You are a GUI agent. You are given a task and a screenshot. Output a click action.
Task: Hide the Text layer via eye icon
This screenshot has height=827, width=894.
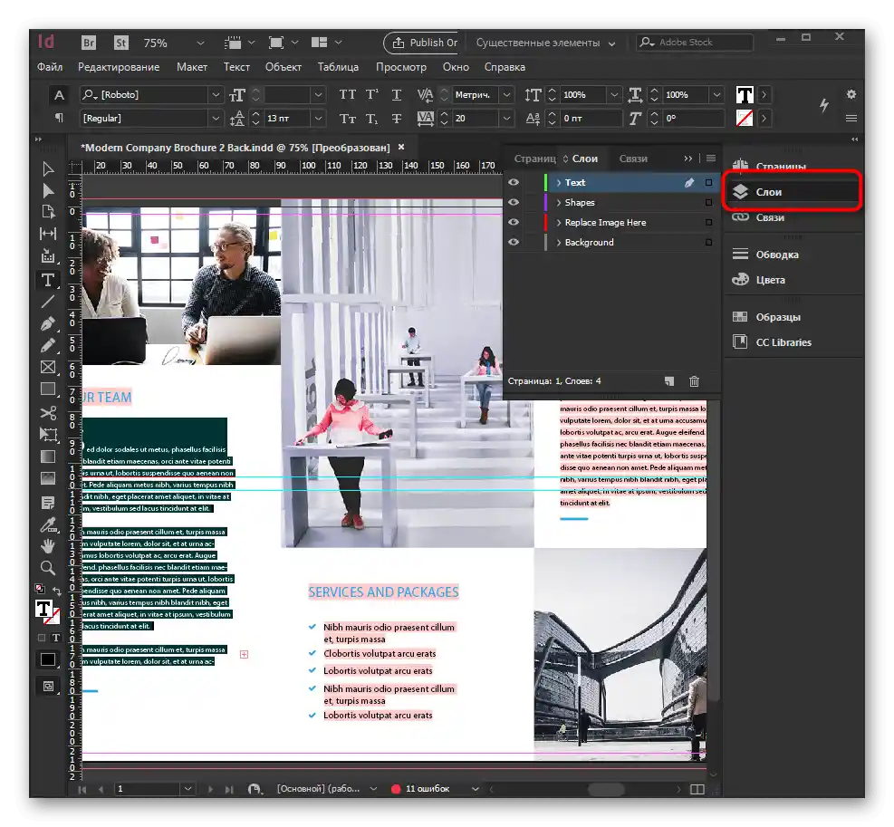tap(514, 183)
